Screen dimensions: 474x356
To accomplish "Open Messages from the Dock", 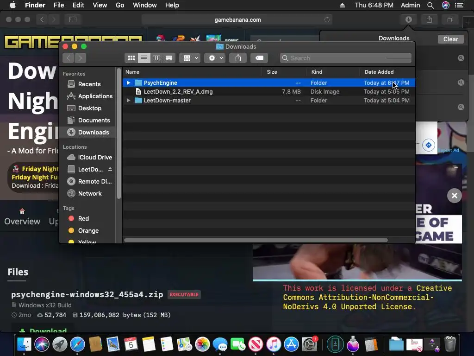I will (220, 344).
